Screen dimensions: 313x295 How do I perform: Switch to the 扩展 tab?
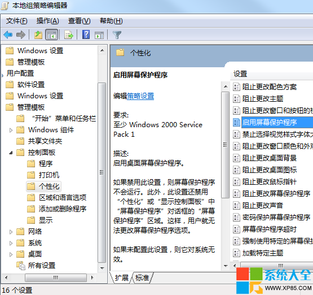[x=122, y=278]
